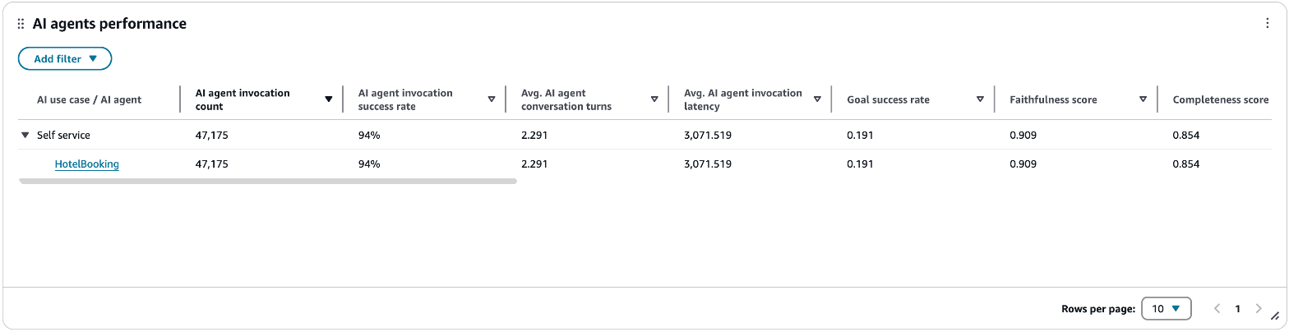Image resolution: width=1289 pixels, height=332 pixels.
Task: Open the Add filter dropdown
Action: click(65, 59)
